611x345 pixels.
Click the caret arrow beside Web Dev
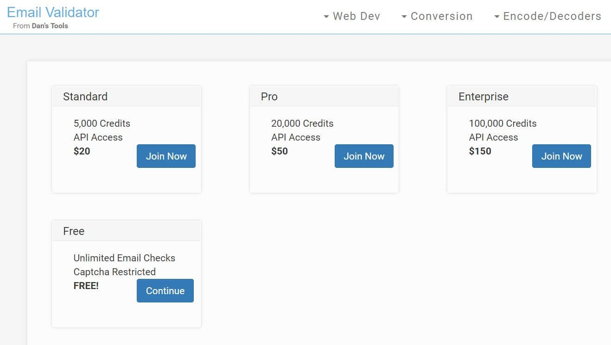click(x=326, y=17)
